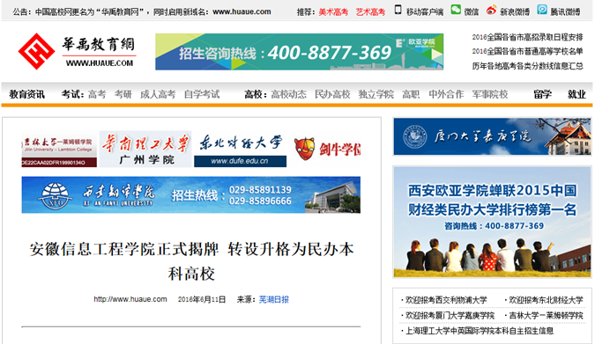Click the Sina Weibo icon
Image resolution: width=595 pixels, height=344 pixels.
(491, 10)
